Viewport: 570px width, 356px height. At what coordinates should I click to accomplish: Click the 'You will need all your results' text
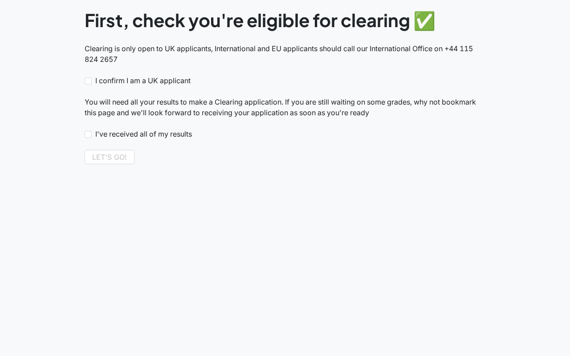click(x=131, y=102)
